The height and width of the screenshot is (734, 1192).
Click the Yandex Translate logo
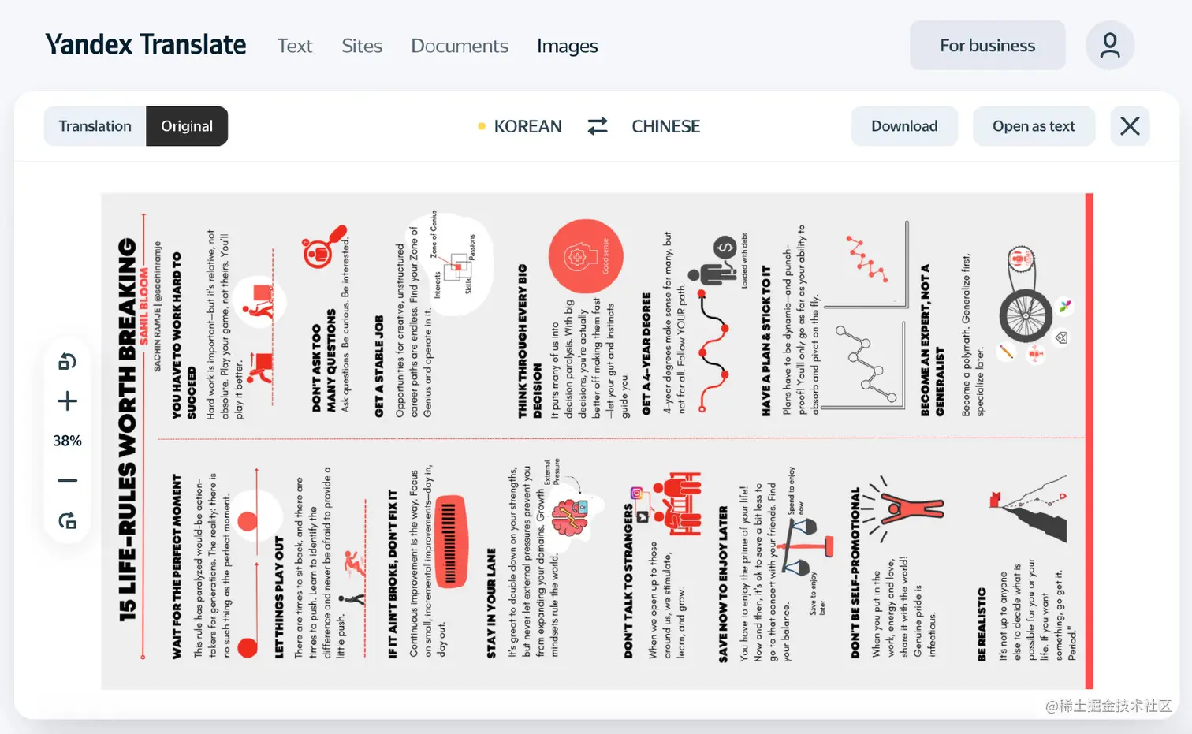pos(145,45)
